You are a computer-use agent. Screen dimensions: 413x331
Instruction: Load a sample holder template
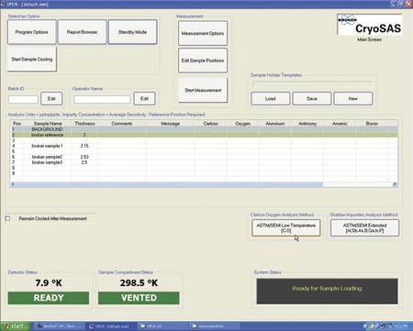pyautogui.click(x=271, y=99)
